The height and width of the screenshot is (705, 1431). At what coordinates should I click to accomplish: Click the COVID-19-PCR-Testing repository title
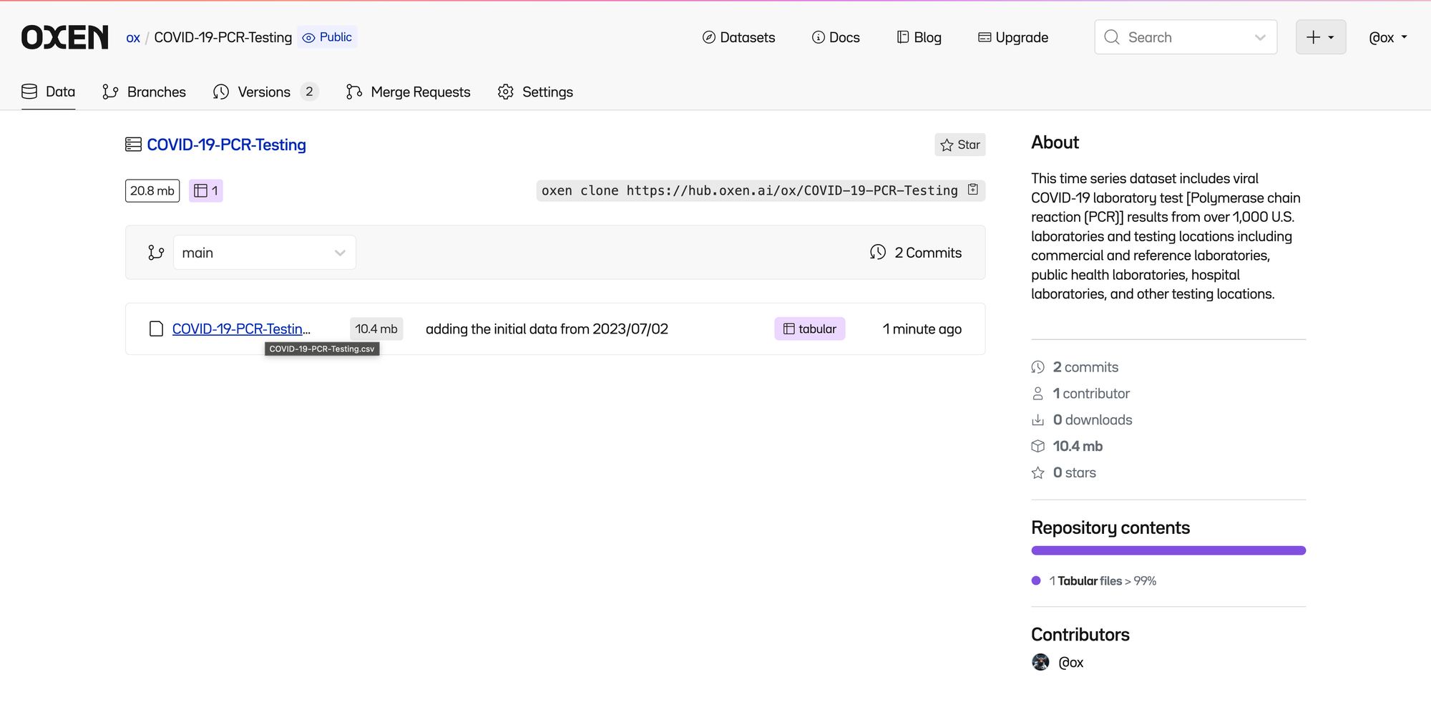pos(226,145)
